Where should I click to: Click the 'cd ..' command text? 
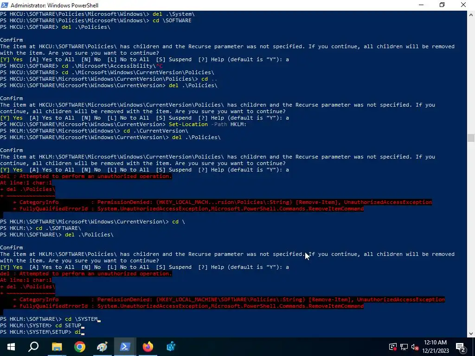(x=209, y=79)
